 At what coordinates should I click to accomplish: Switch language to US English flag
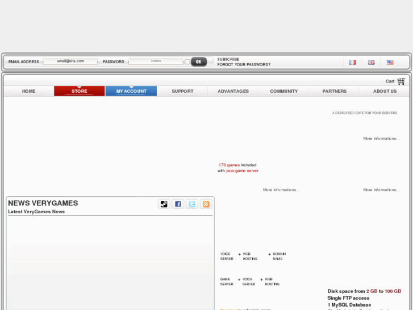(x=390, y=63)
